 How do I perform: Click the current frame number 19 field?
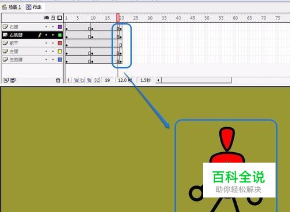point(107,80)
